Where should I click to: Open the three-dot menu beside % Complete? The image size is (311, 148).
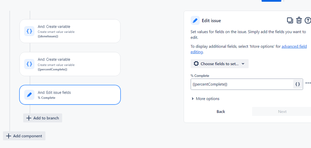click(308, 83)
